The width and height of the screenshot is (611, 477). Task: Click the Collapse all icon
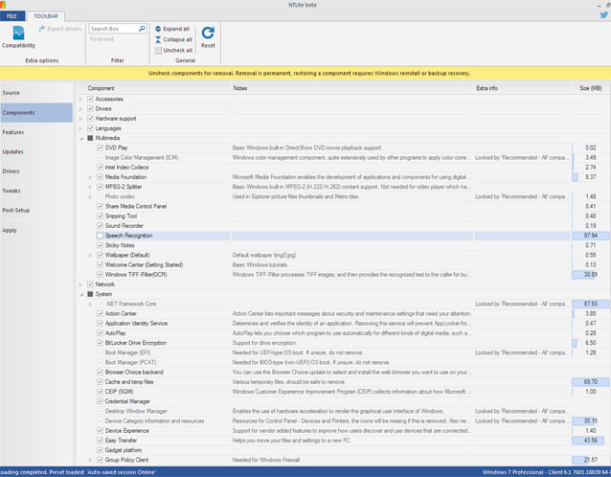tap(158, 39)
